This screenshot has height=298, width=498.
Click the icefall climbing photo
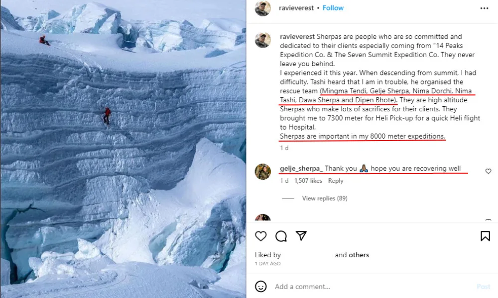[x=123, y=149]
